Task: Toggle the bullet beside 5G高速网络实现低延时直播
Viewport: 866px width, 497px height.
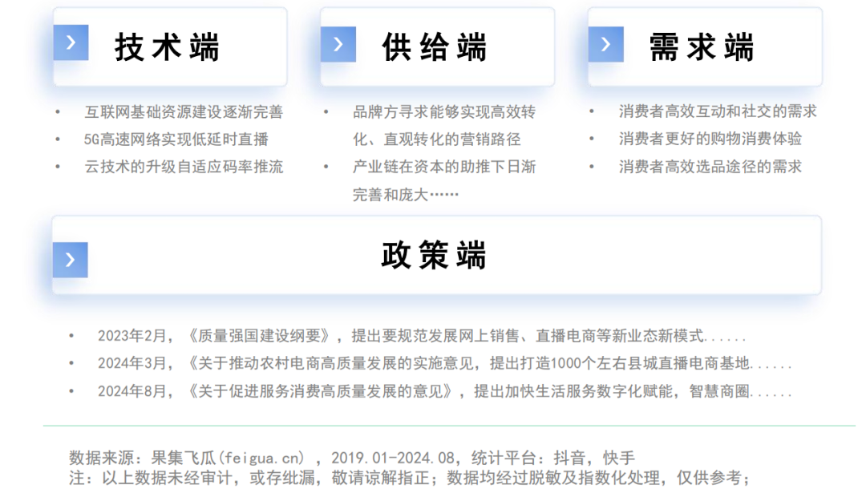Action: [x=55, y=139]
